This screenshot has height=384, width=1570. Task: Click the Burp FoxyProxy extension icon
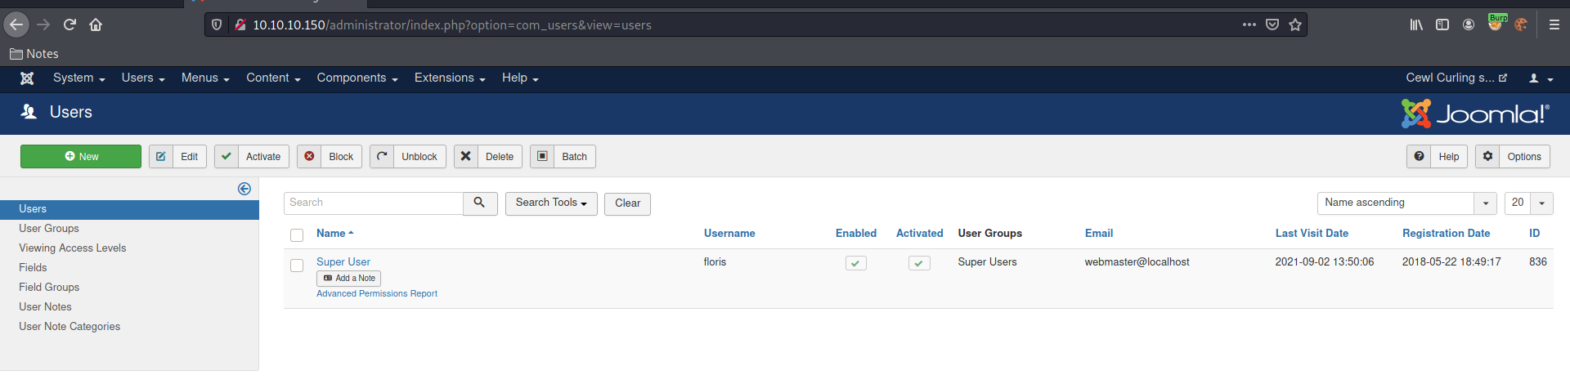click(1496, 23)
